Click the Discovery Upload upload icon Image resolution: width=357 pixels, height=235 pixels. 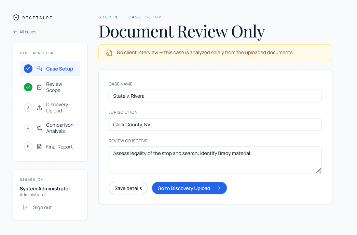39,108
